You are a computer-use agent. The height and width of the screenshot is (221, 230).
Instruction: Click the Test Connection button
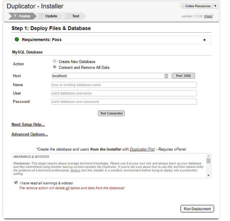coord(111,113)
